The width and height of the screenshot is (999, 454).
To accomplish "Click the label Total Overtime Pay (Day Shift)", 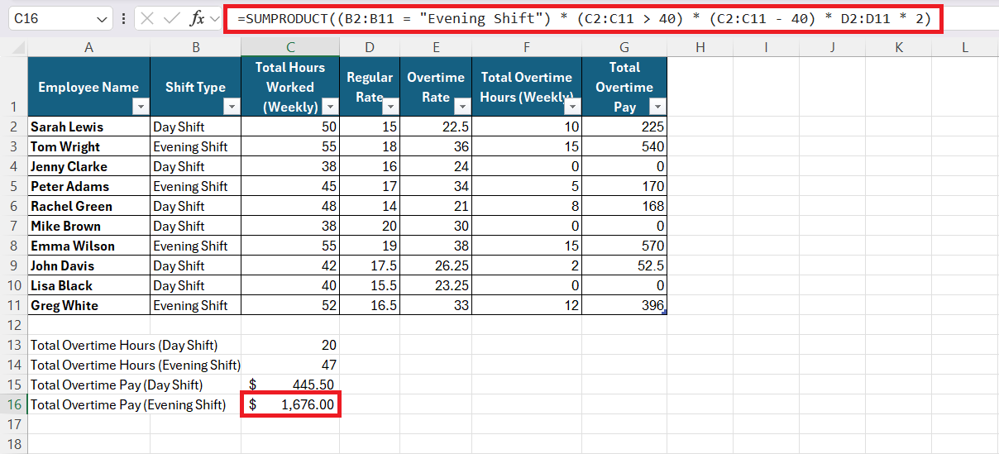I will (x=117, y=385).
